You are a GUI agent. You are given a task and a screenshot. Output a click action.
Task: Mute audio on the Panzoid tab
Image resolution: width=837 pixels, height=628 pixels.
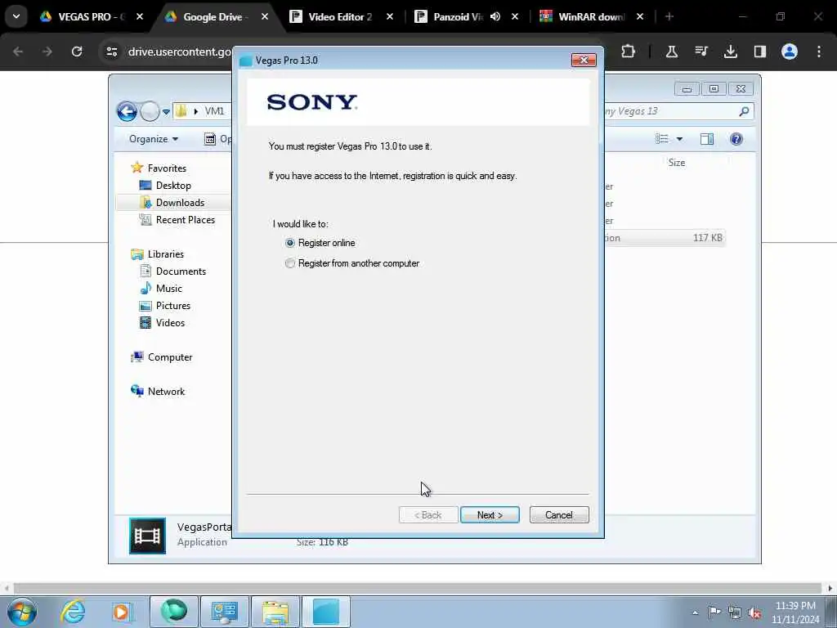point(495,16)
